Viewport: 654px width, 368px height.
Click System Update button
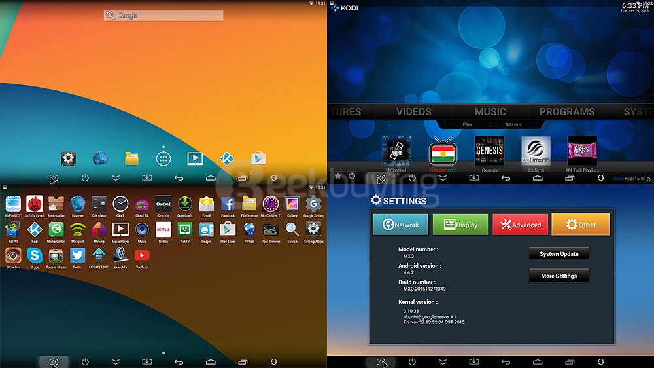pyautogui.click(x=559, y=254)
